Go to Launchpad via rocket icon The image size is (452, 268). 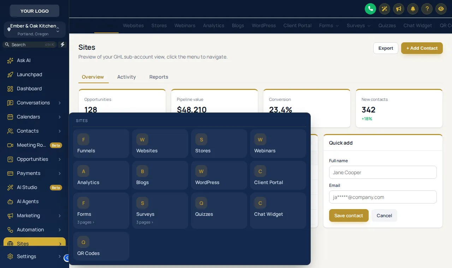tap(35, 74)
